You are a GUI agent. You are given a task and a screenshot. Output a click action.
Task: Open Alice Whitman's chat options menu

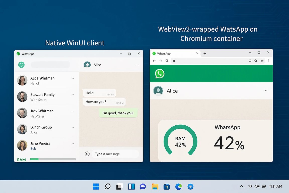point(73,78)
